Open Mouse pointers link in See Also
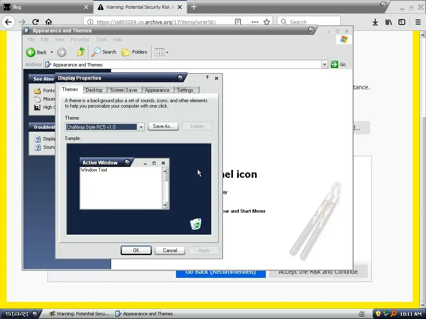Screen dimensions: 426x319 click(45, 99)
